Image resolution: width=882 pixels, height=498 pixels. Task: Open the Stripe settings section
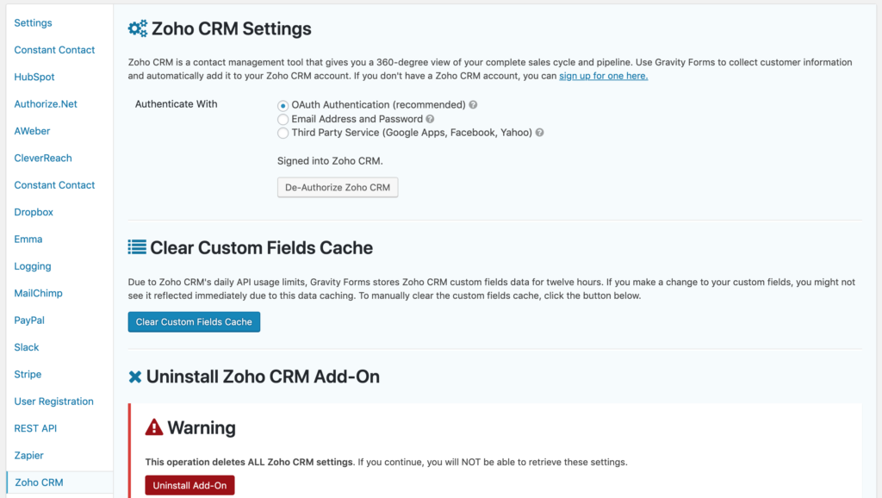pyautogui.click(x=28, y=374)
